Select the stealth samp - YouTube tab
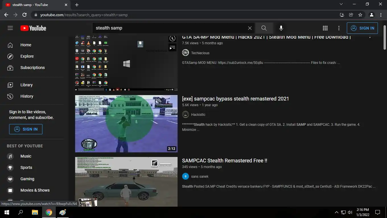The width and height of the screenshot is (387, 218). 36,5
